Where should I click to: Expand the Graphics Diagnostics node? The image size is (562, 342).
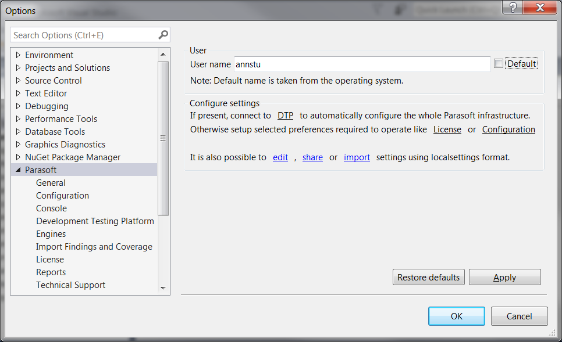tap(18, 145)
